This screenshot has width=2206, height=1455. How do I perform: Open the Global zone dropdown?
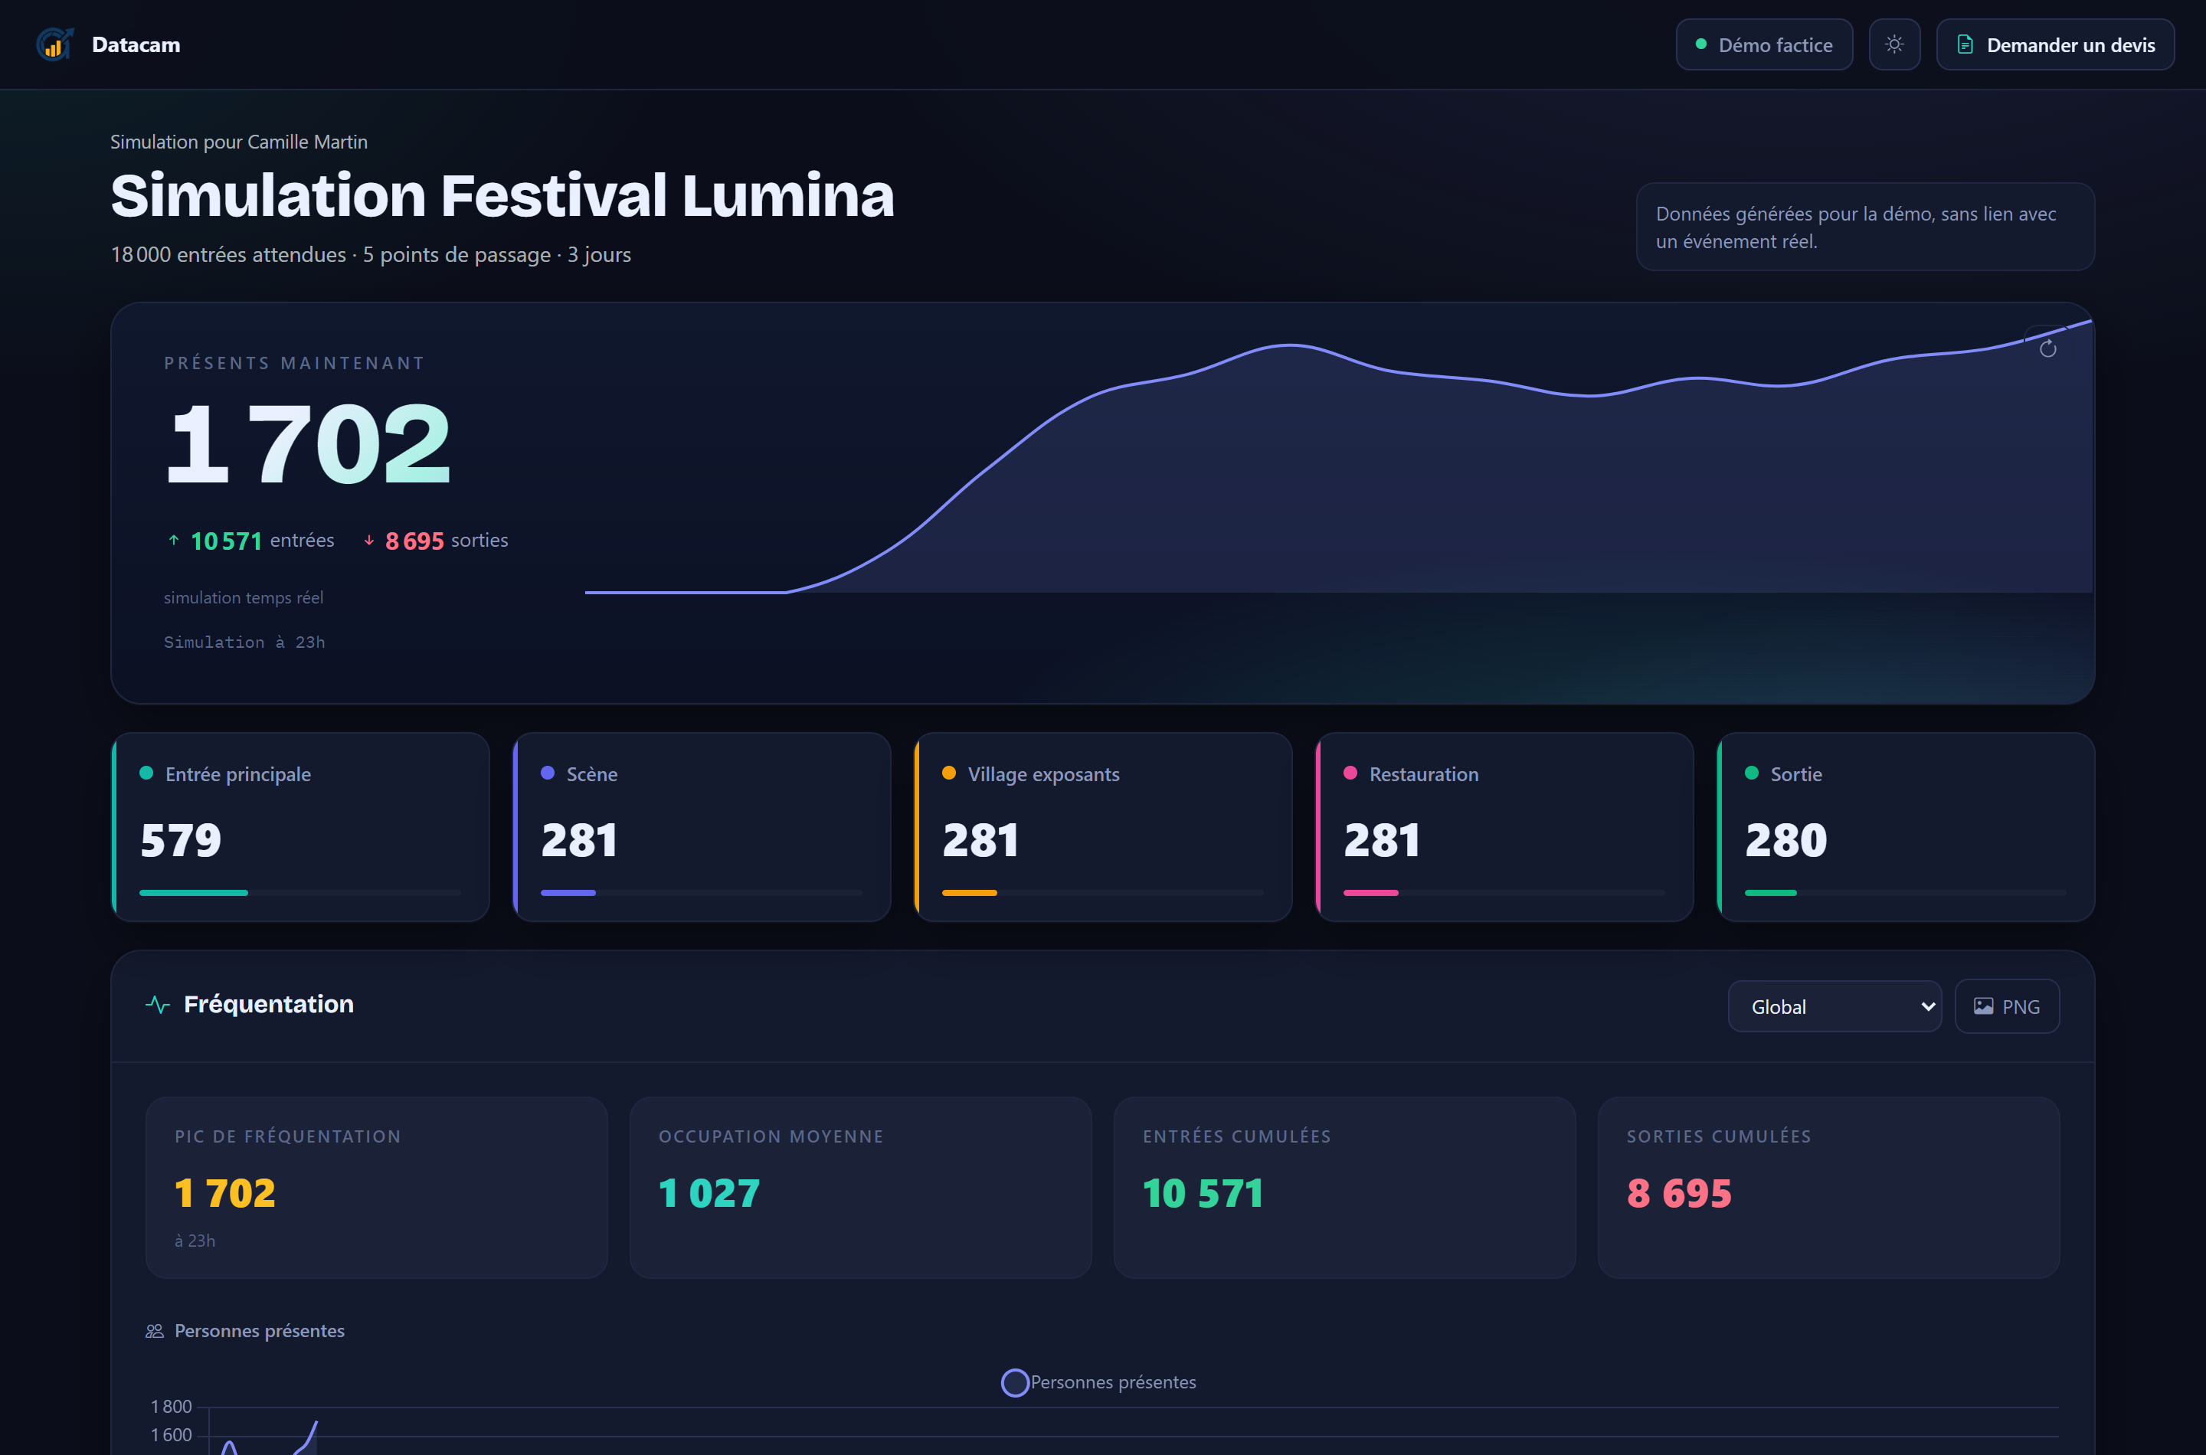click(1835, 1006)
